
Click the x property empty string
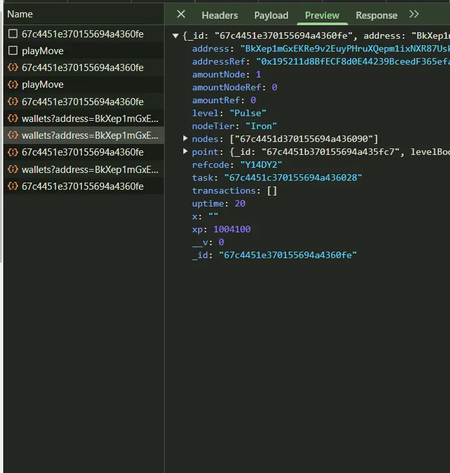(213, 216)
